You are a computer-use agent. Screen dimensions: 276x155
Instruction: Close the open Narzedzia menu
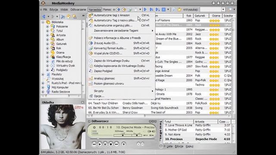[95, 9]
